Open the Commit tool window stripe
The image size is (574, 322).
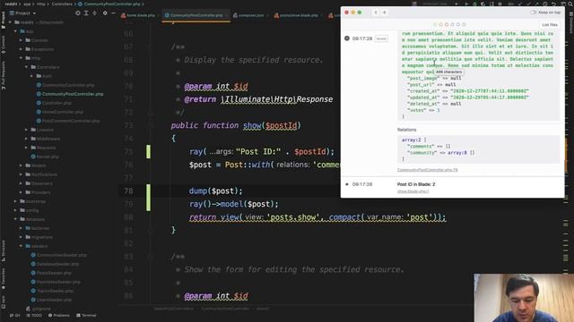coord(4,45)
